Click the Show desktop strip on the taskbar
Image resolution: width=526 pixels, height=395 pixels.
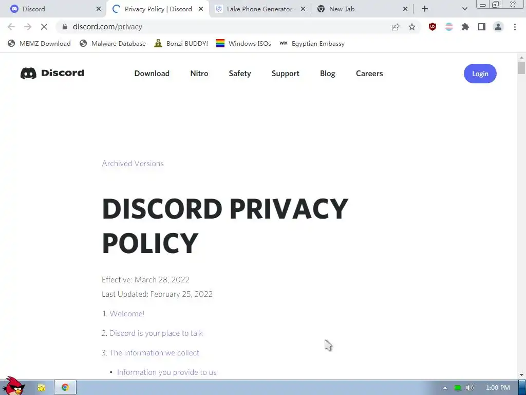pyautogui.click(x=522, y=388)
